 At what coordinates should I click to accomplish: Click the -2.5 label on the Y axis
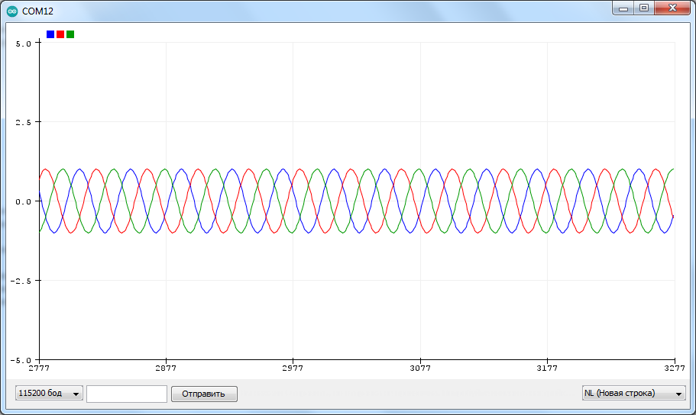pos(21,281)
